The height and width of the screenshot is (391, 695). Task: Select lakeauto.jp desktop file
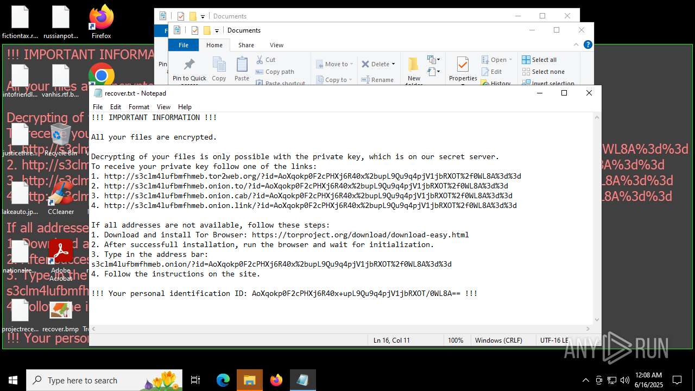tap(20, 198)
